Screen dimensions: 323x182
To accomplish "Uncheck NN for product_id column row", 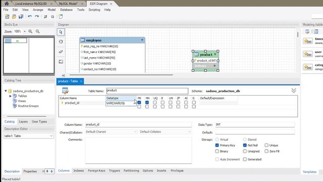I will pyautogui.click(x=147, y=102).
